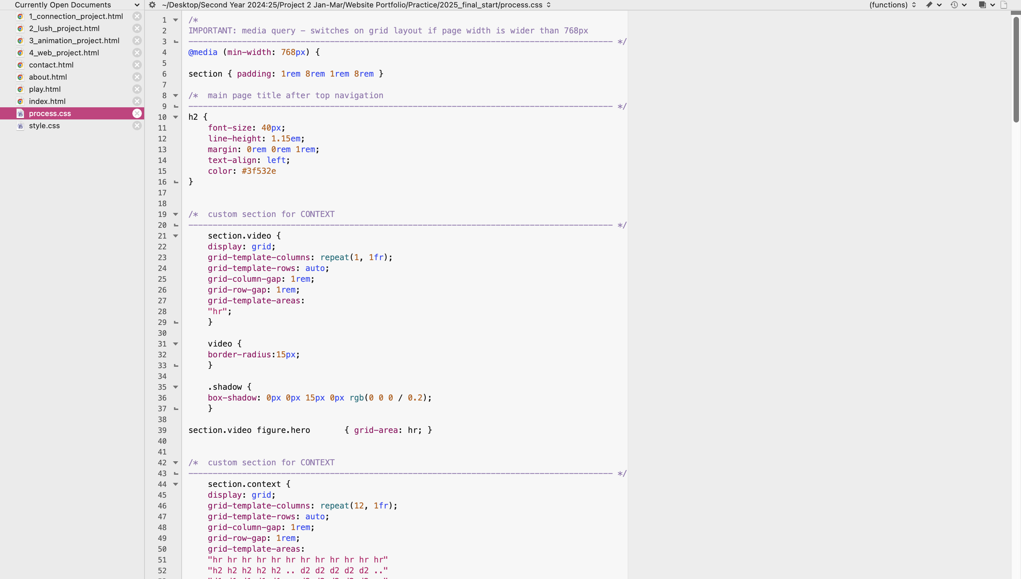
Task: Click the 'section.context' selector on line 44
Action: pos(244,485)
